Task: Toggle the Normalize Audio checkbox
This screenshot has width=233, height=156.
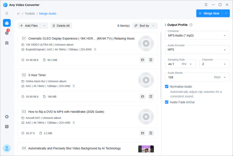Action: coord(166,87)
